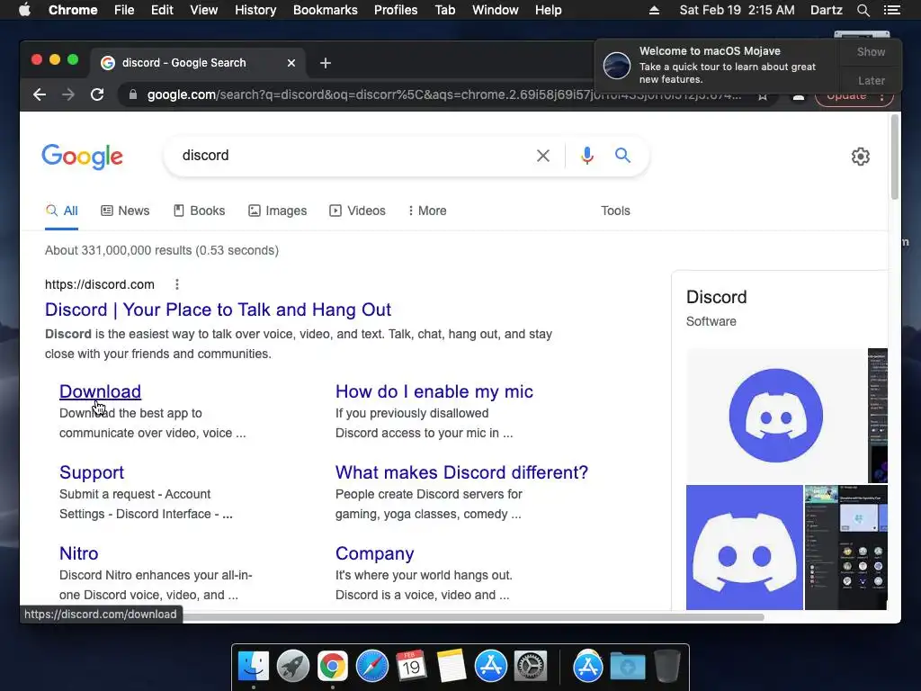Click the padlock site info icon
Screen dimensions: 921x691
click(x=133, y=94)
